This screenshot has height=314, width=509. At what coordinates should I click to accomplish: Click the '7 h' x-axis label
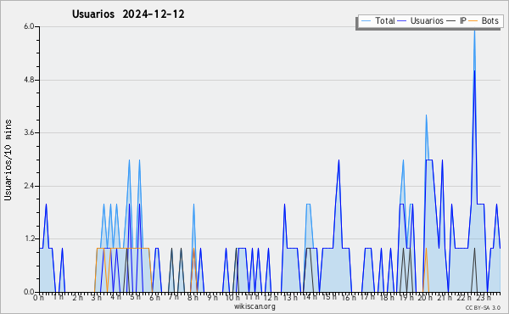[x=174, y=297]
